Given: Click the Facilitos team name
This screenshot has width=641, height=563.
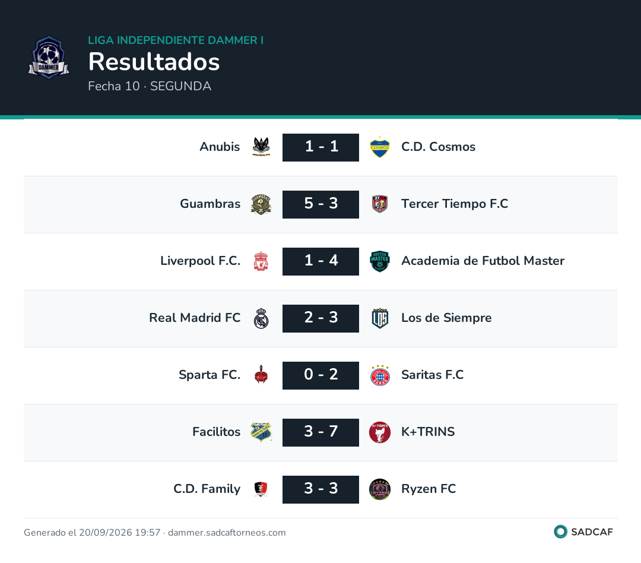Looking at the screenshot, I should tap(216, 432).
